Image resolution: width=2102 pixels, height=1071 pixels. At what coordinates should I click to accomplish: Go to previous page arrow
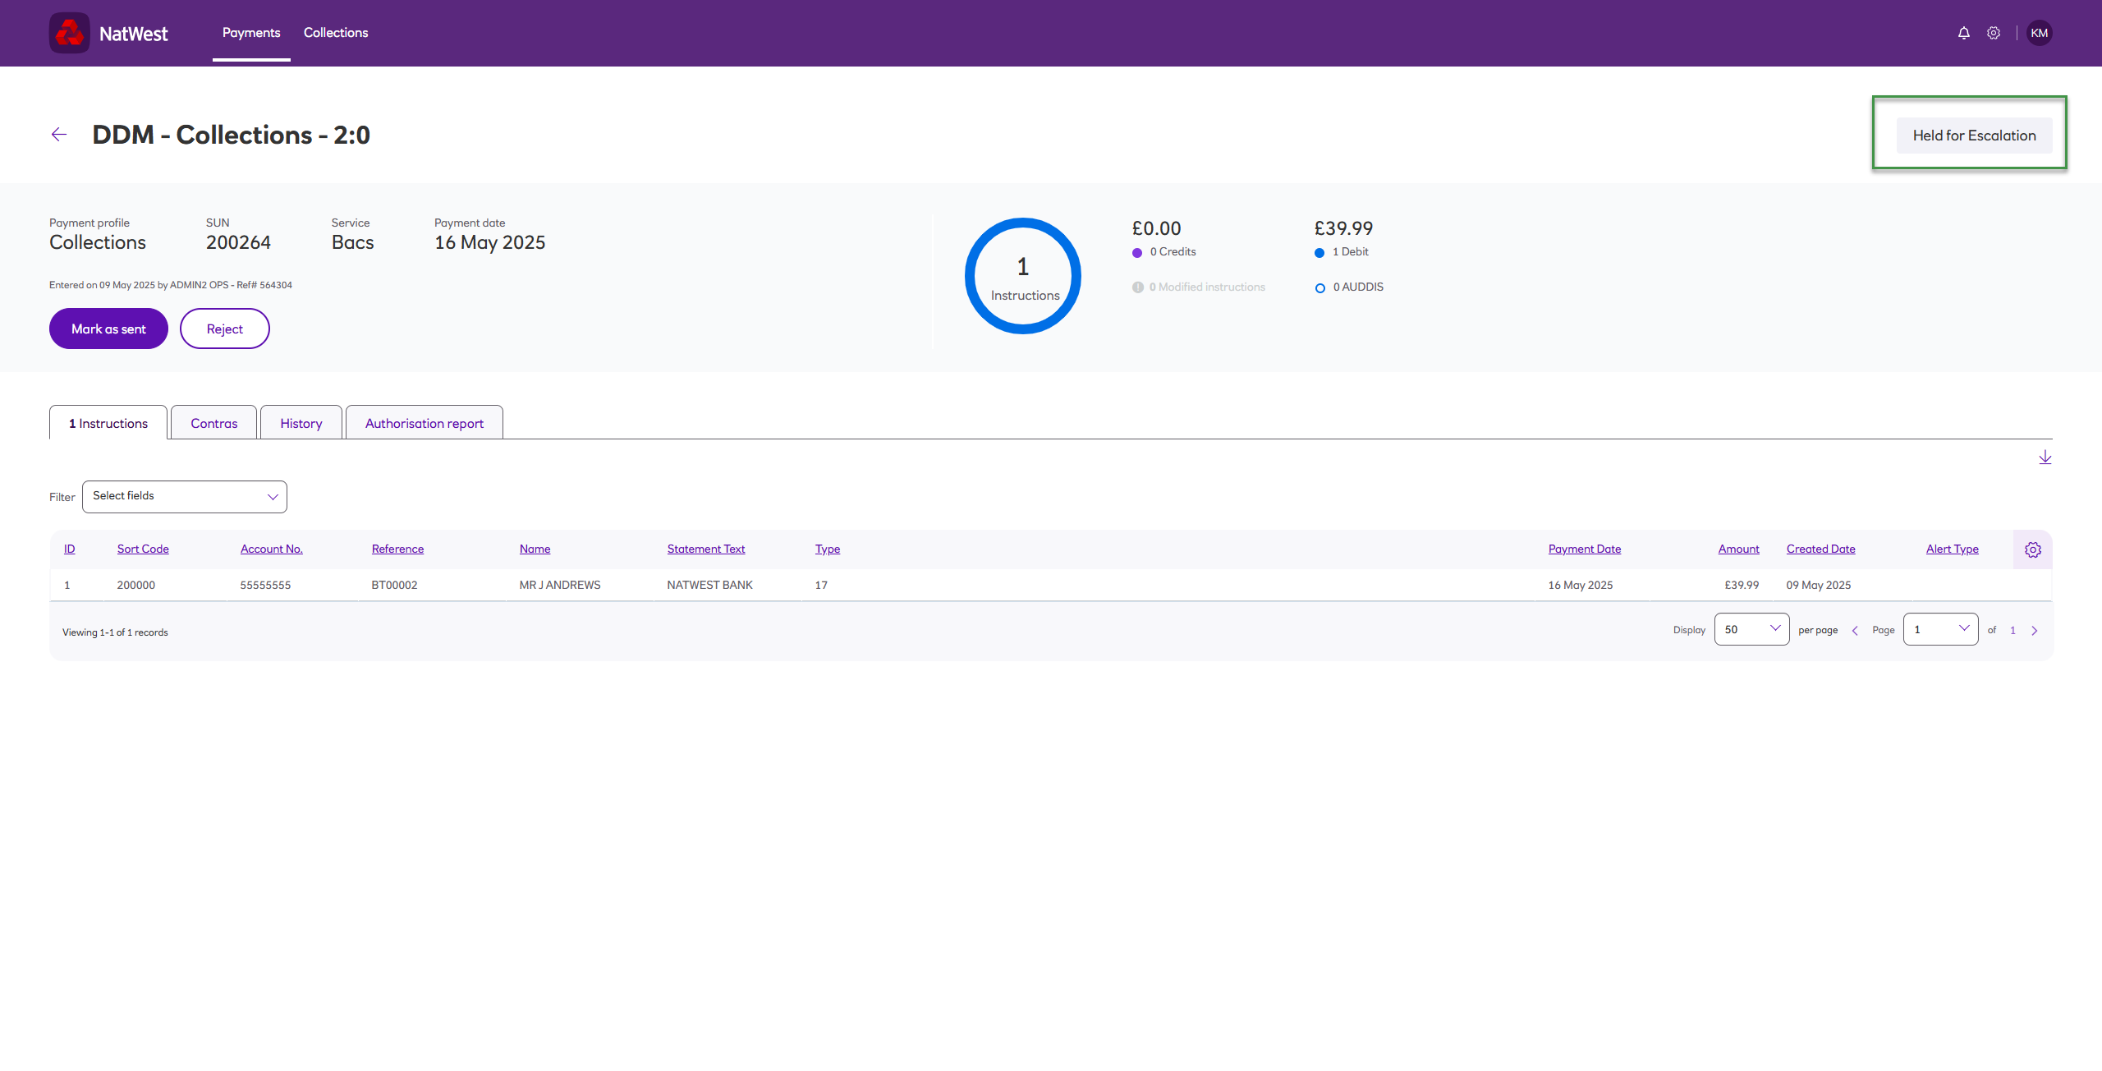coord(1855,631)
